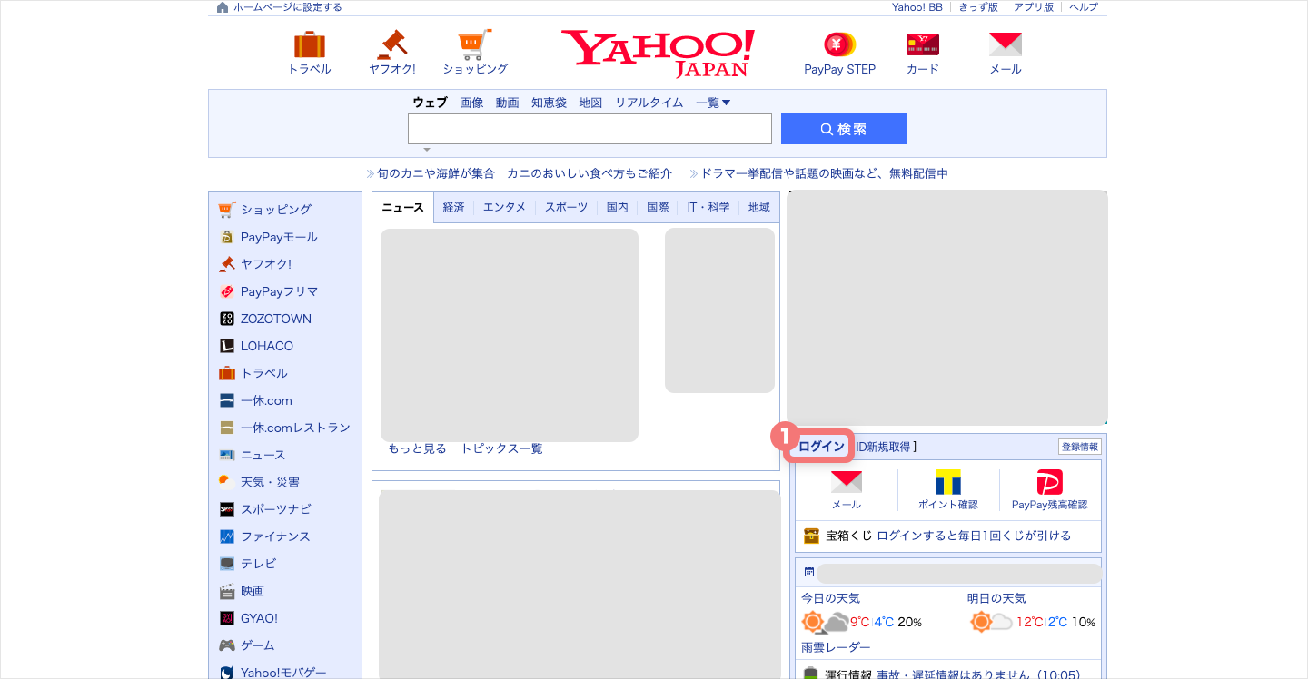Viewport: 1308px width, 679px height.
Task: Open ヤフオク! gavel icon in header
Action: coord(392,44)
